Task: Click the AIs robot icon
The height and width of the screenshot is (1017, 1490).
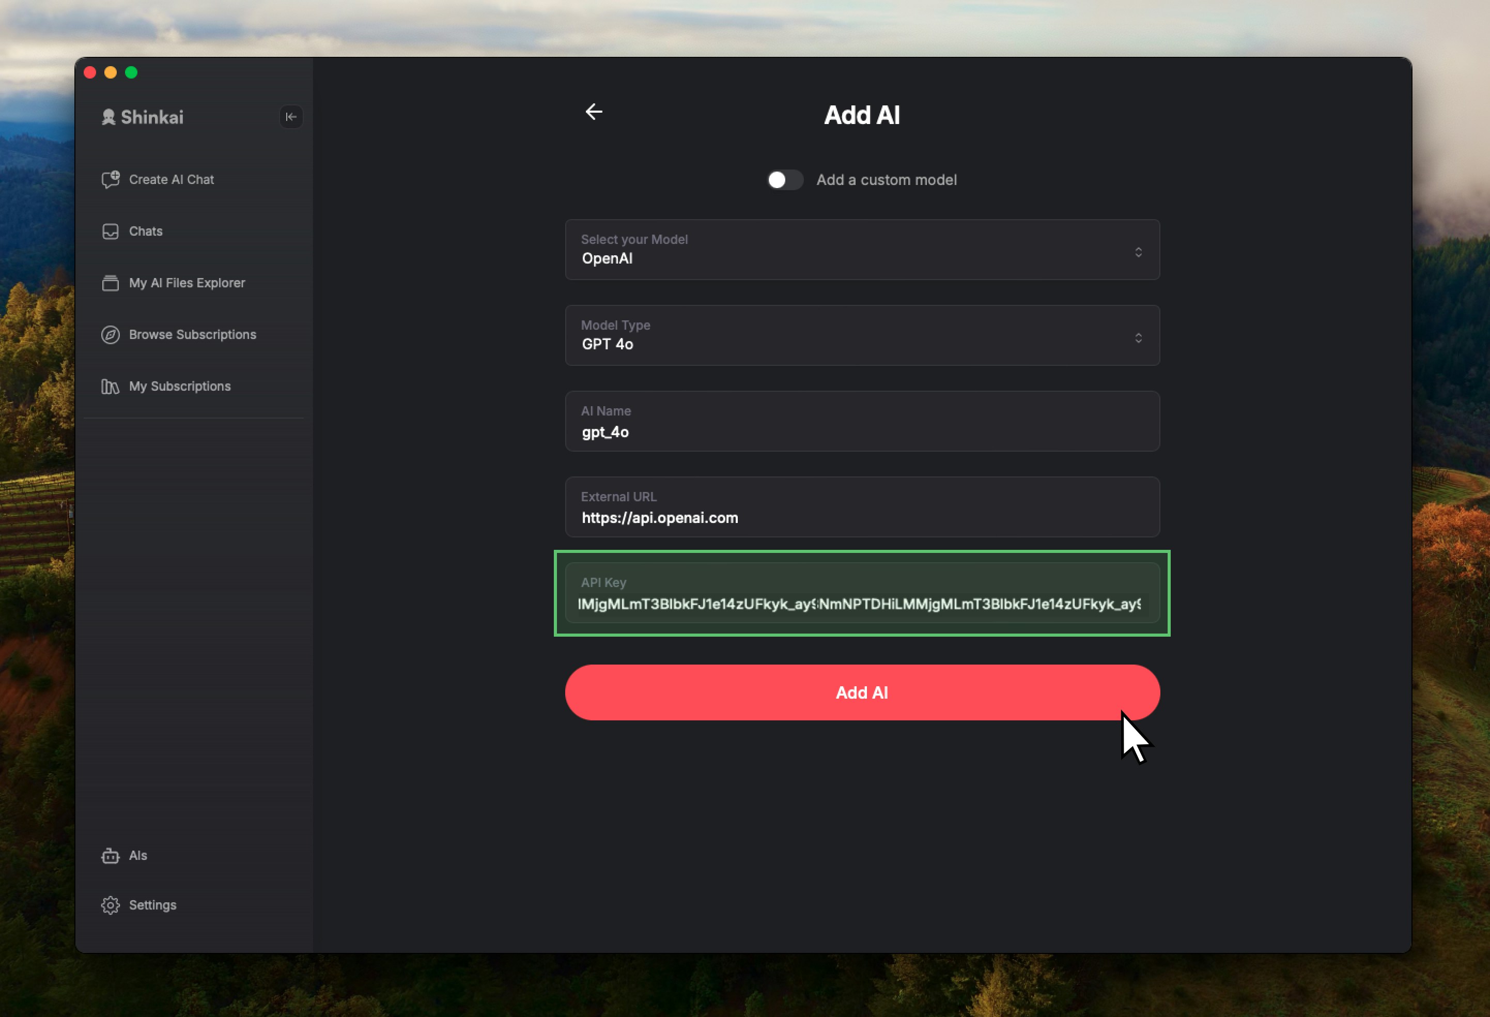Action: click(110, 855)
